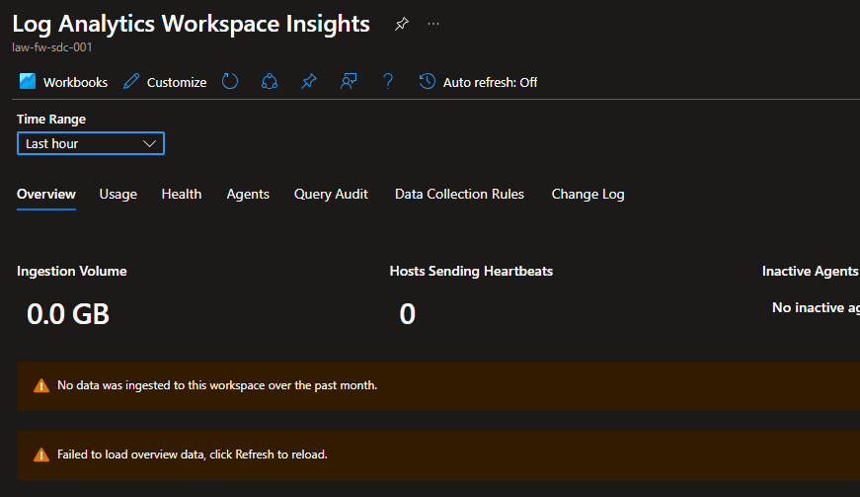The image size is (860, 497).
Task: Open the more options ellipsis by title
Action: coord(433,24)
